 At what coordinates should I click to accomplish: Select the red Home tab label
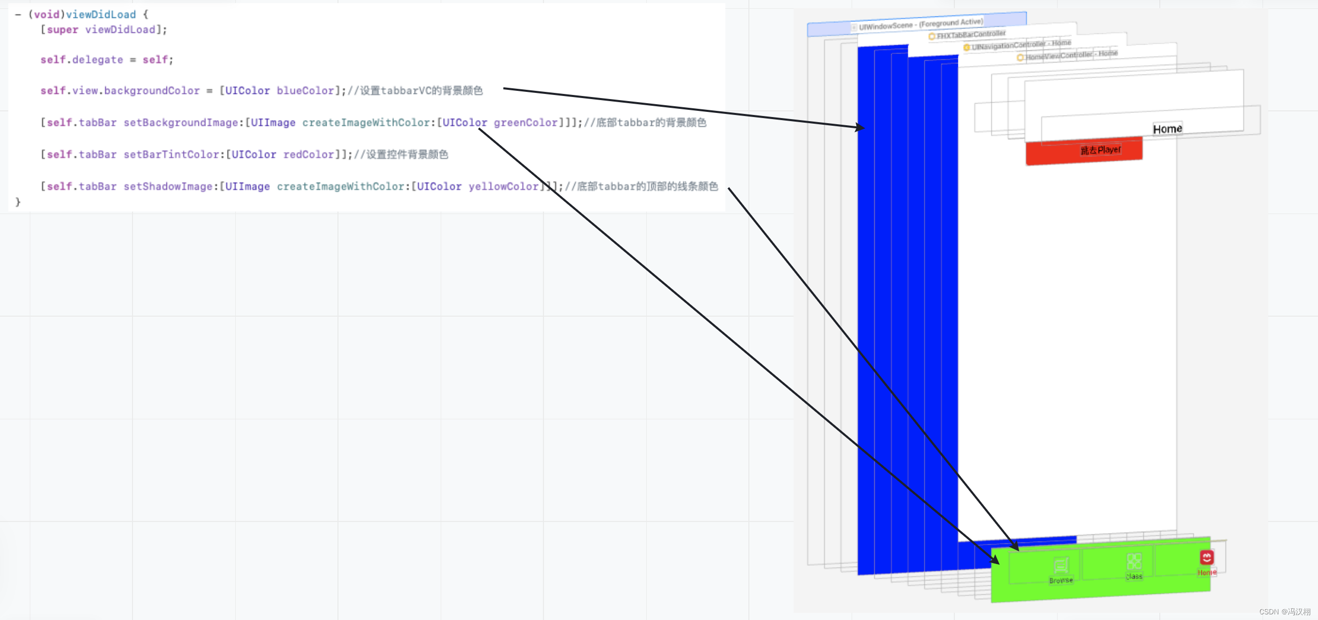(1207, 572)
